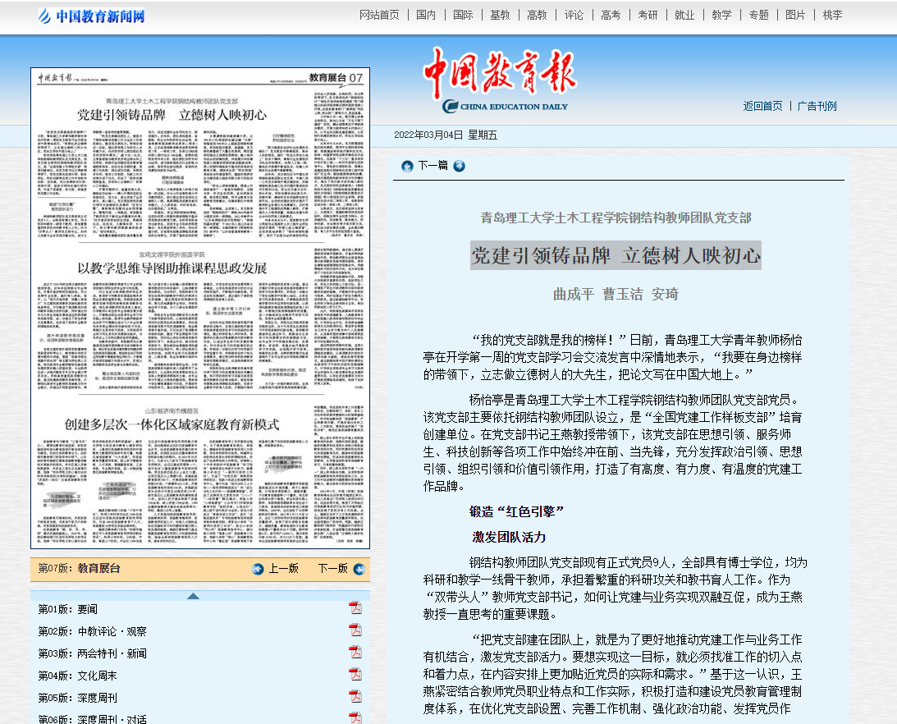Screen dimensions: 897x724
Task: Click PDF icon for 第05版 深度周刊
Action: (x=355, y=697)
